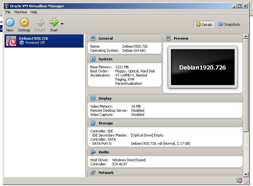
Task: Click the Preview section header title
Action: tap(181, 38)
